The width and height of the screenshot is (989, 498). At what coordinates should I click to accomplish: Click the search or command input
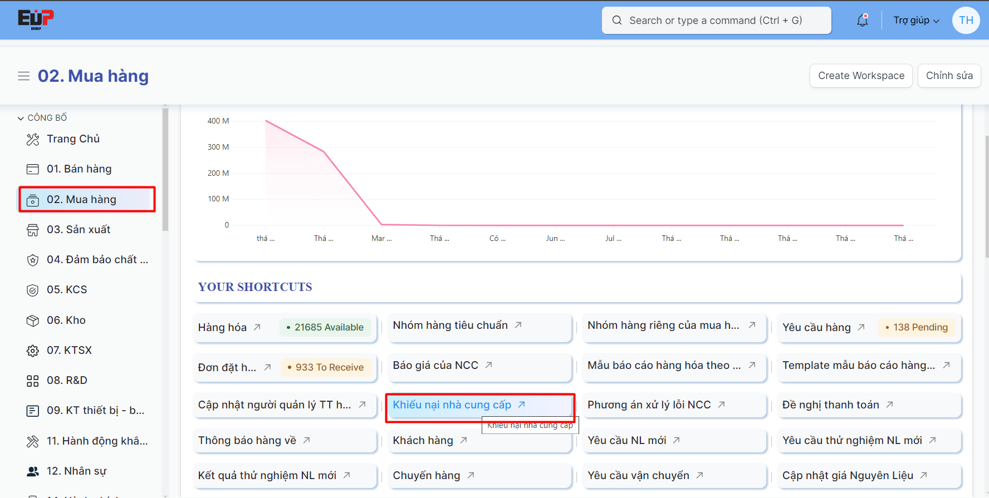[716, 21]
